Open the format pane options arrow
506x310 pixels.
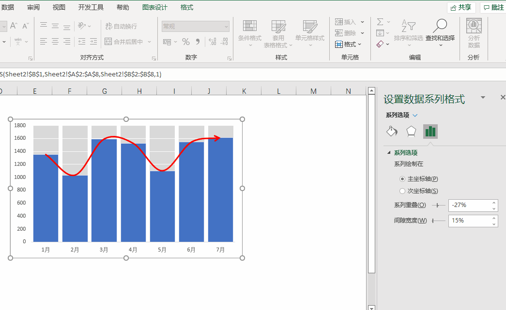pos(483,97)
